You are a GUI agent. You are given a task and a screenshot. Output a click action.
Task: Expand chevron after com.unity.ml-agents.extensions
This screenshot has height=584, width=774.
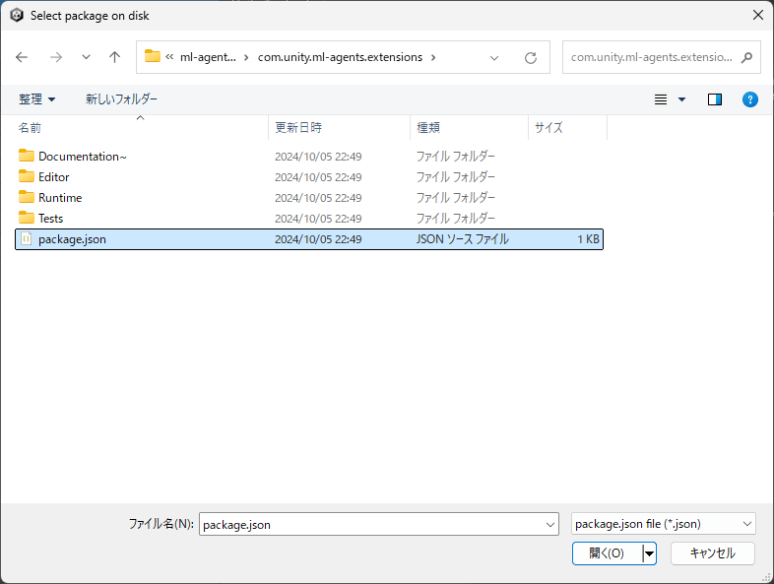(433, 57)
